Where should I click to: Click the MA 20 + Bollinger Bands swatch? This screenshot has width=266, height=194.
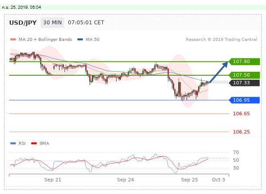pyautogui.click(x=13, y=40)
